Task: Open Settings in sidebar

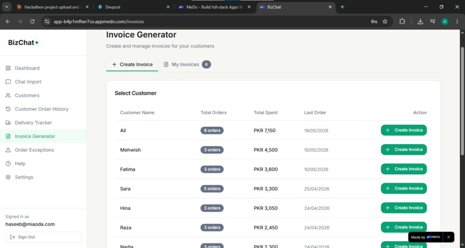Action: [x=43, y=177]
